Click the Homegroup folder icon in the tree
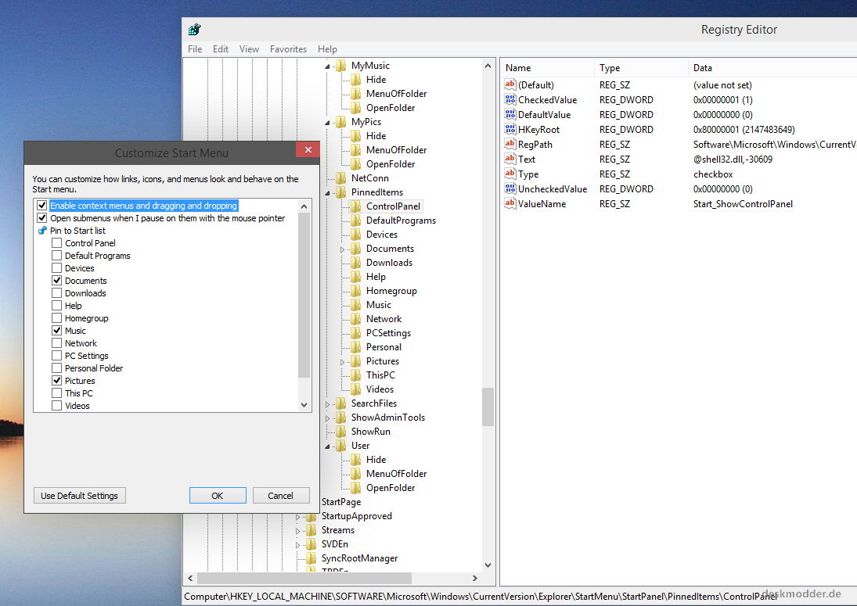857x606 pixels. pos(356,291)
